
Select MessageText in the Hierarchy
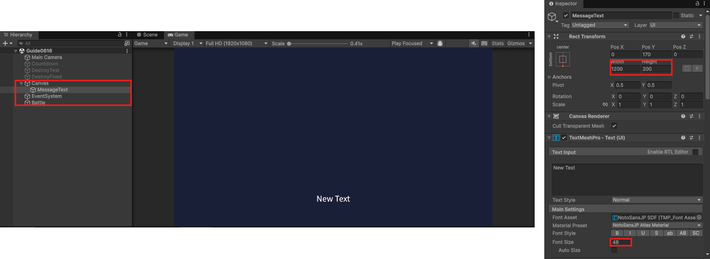52,90
